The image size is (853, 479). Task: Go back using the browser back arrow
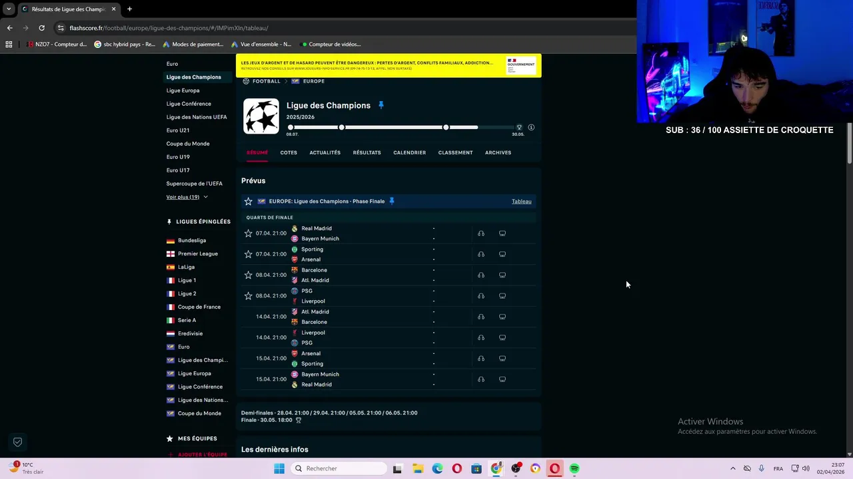point(9,28)
